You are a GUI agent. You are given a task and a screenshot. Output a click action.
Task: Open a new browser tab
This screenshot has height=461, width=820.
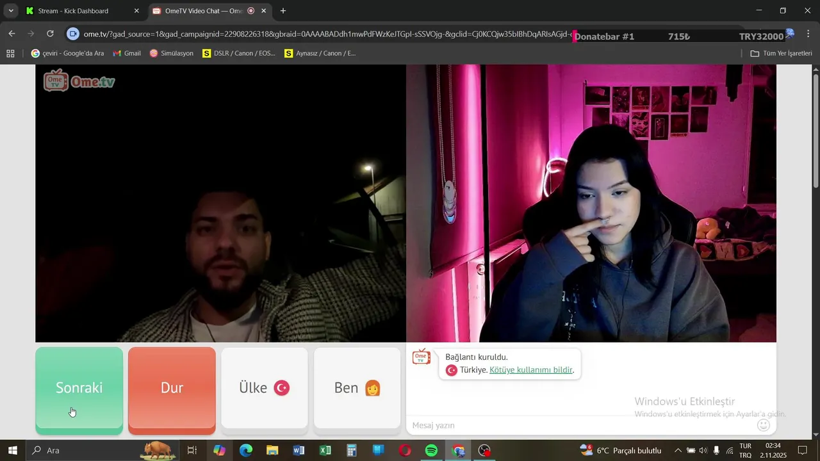coord(283,11)
